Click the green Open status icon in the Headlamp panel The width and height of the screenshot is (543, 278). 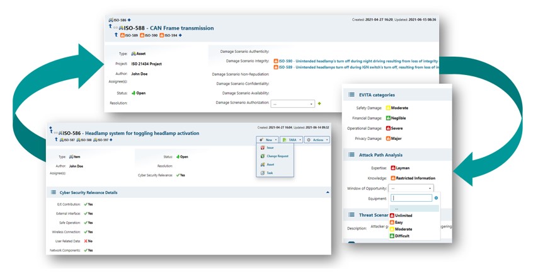click(178, 157)
